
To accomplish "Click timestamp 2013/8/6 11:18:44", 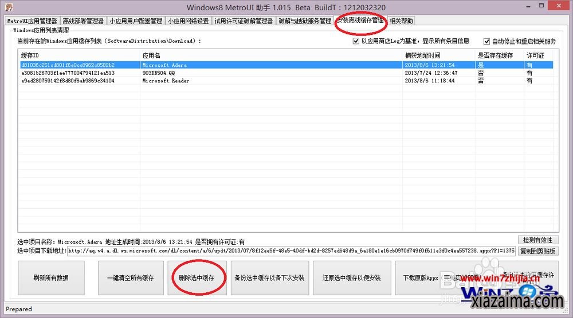I will 430,81.
